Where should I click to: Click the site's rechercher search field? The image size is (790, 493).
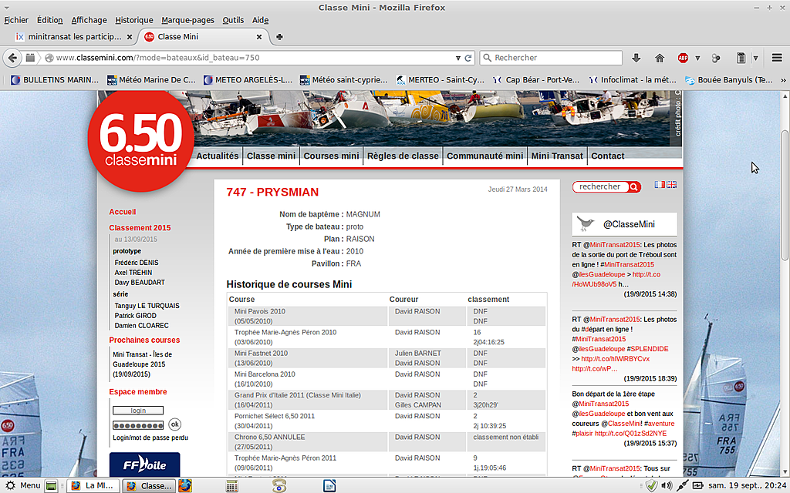point(600,186)
